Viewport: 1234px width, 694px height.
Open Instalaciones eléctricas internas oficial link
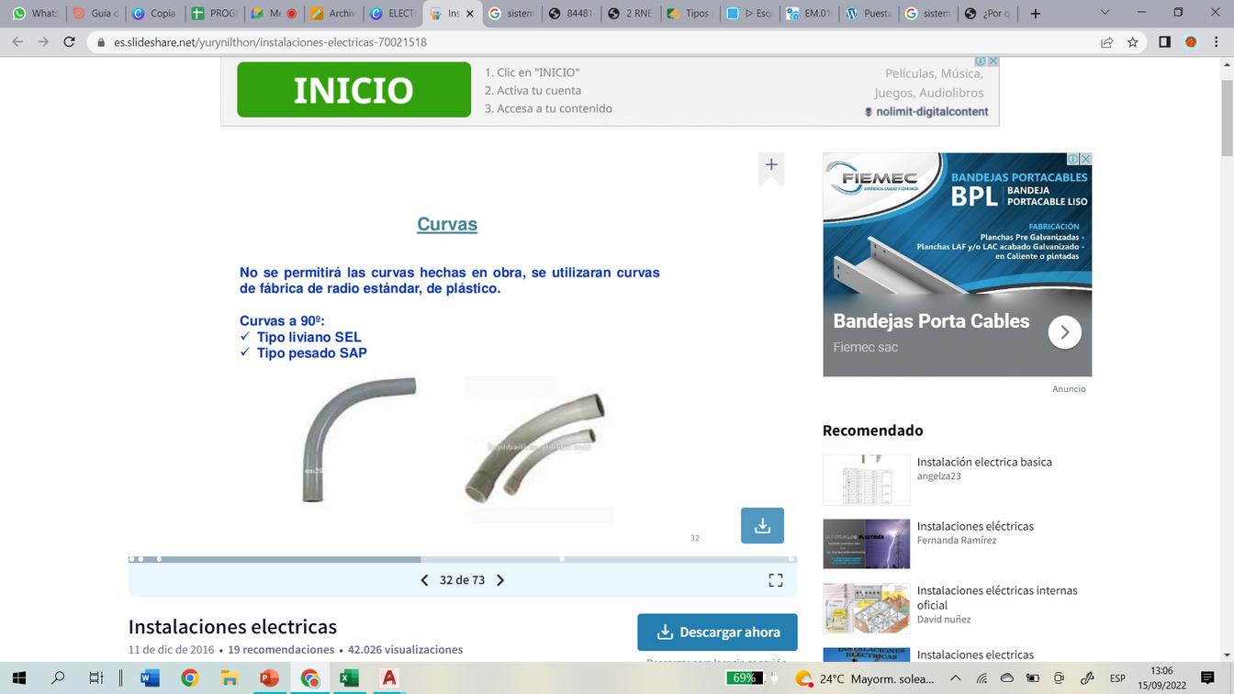pyautogui.click(x=997, y=598)
